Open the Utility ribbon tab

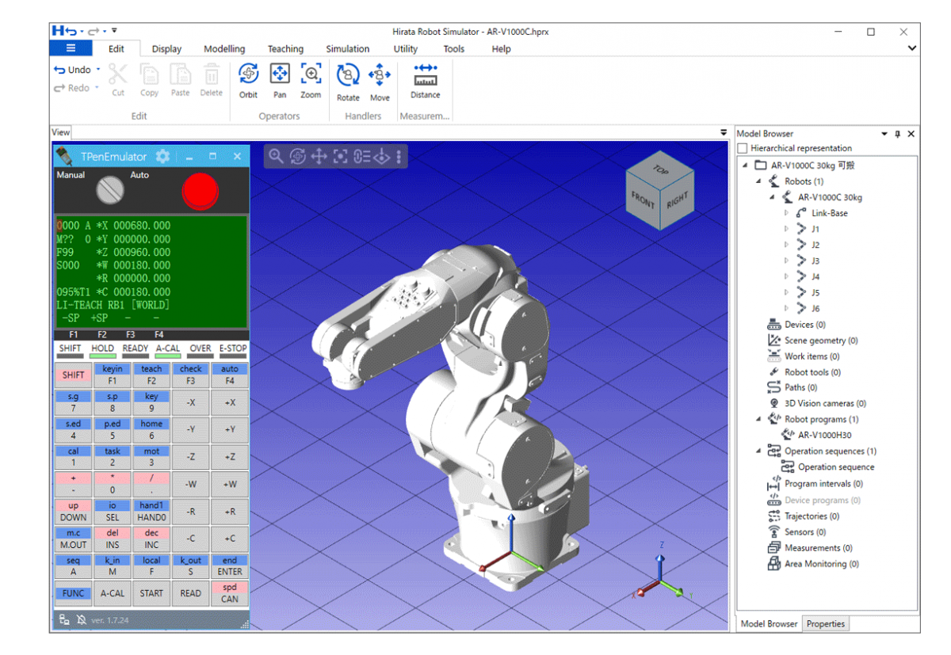point(406,49)
